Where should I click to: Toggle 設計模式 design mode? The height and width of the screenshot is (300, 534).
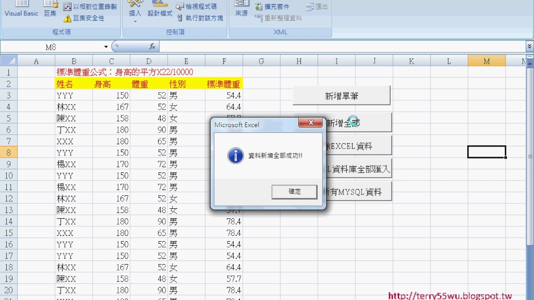pos(160,9)
